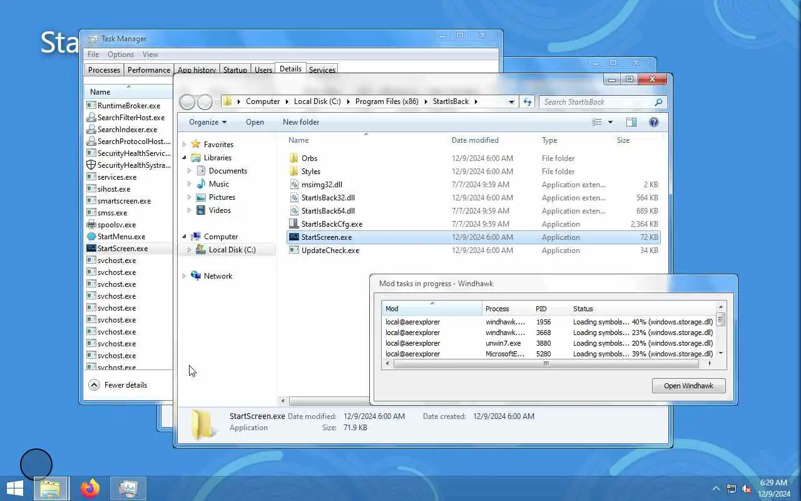
Task: Click the Explorer back navigation button
Action: pyautogui.click(x=187, y=102)
